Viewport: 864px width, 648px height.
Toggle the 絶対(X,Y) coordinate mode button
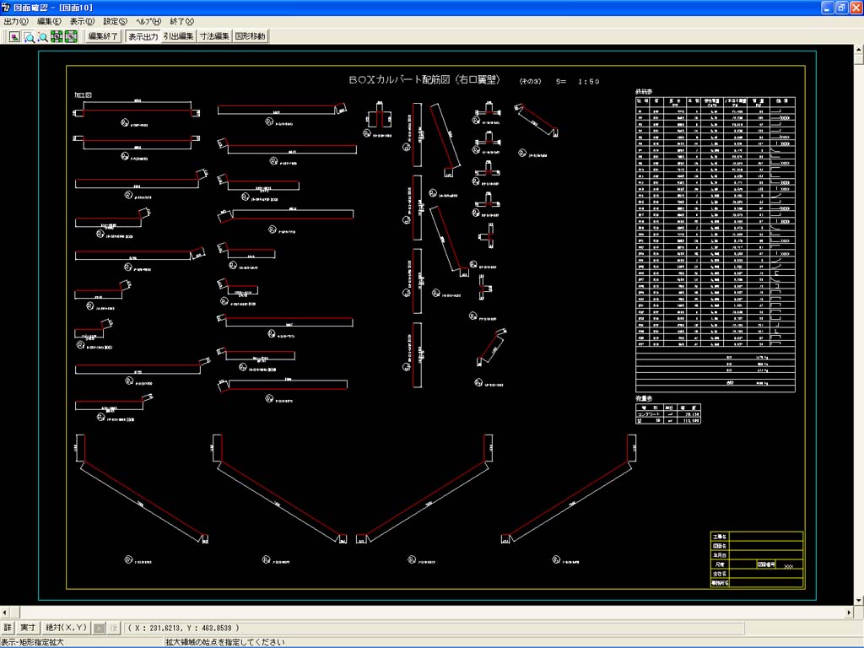[x=66, y=628]
